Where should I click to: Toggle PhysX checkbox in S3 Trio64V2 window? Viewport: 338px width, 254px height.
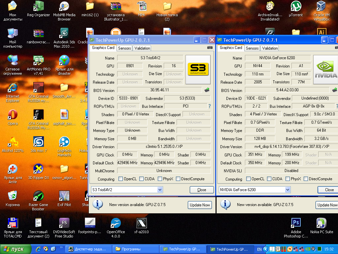tap(160, 179)
